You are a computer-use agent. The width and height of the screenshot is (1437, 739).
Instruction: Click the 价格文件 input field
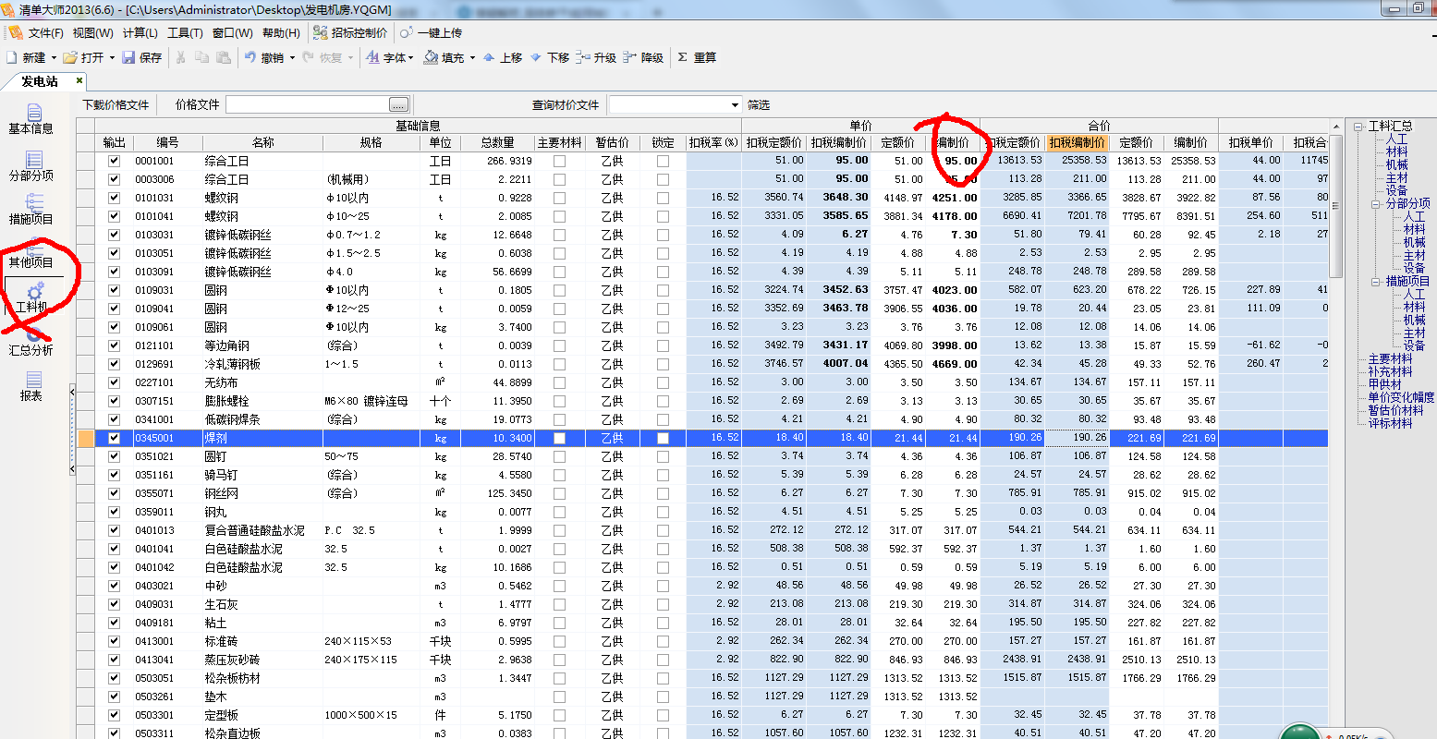[x=308, y=105]
